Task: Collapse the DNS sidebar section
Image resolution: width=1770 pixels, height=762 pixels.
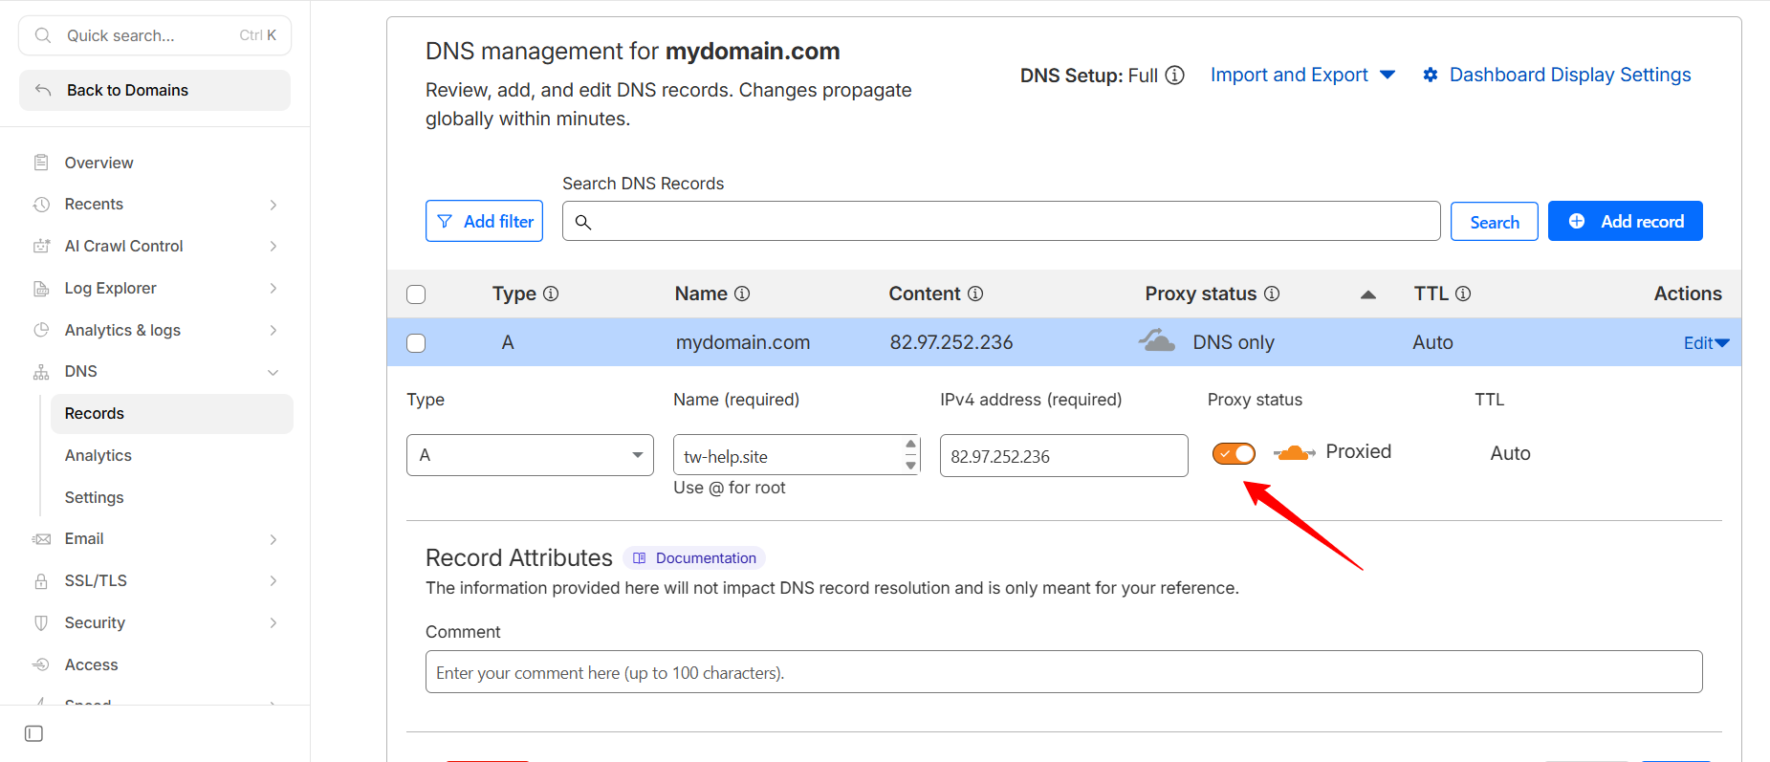Action: (273, 372)
